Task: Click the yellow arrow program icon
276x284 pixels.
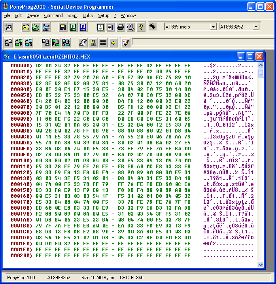Action: pyautogui.click(x=113, y=43)
